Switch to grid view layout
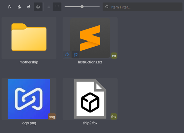Viewport: 184px width, 133px height. coord(57,7)
